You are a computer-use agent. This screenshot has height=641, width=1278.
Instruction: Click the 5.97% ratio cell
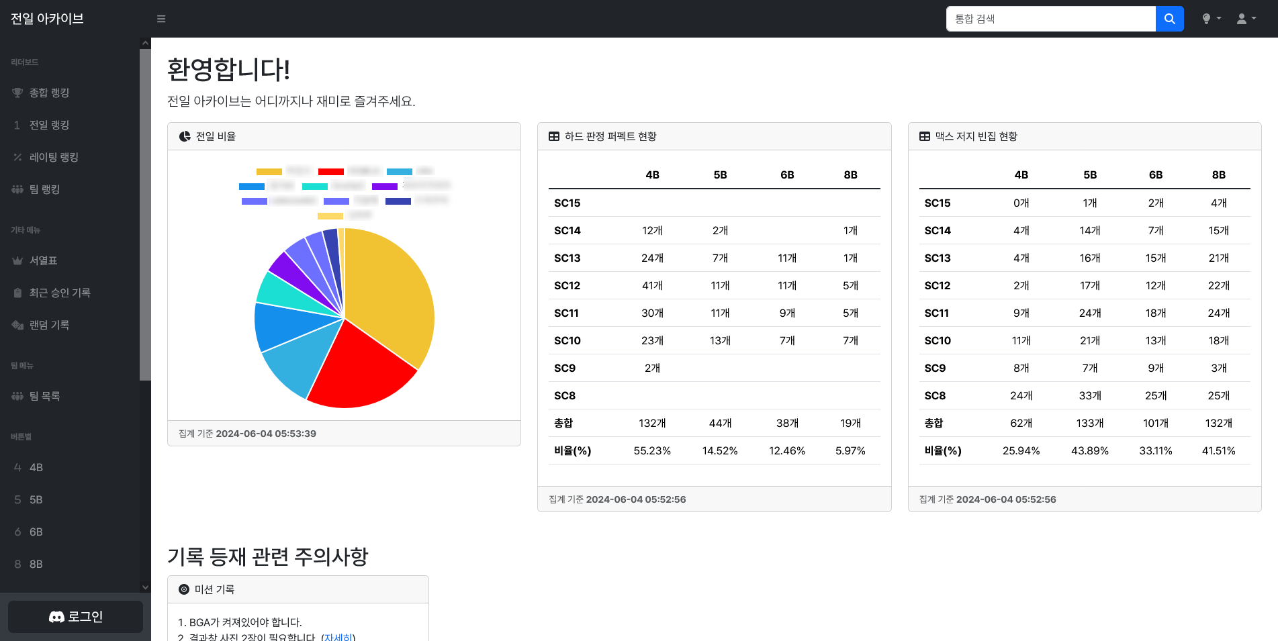(850, 450)
